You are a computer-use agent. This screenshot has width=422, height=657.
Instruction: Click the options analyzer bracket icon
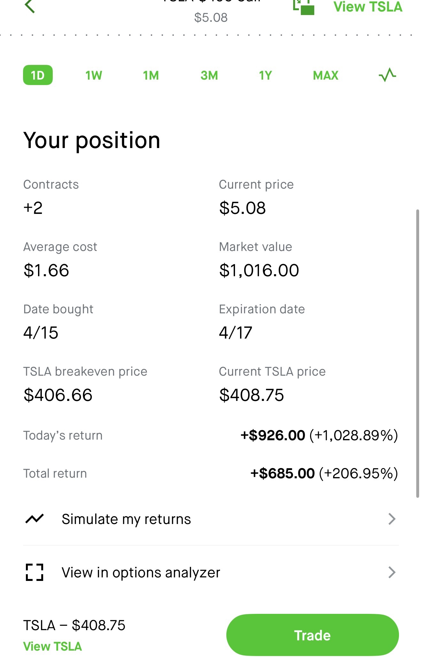[35, 572]
